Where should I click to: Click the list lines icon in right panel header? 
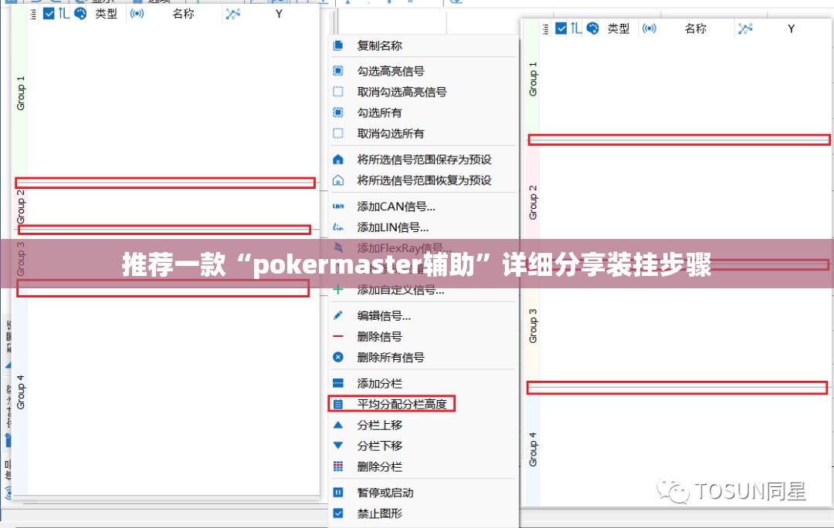point(546,29)
